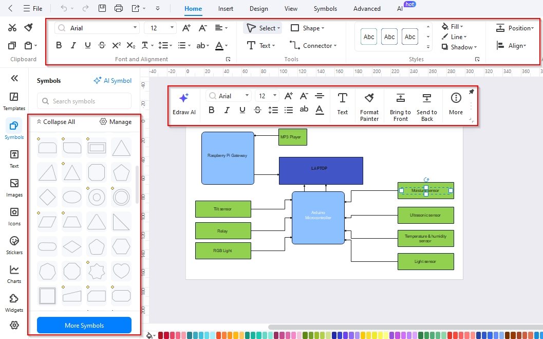Toggle Superscript formatting
Screen dimensions: 543x339
(116, 45)
